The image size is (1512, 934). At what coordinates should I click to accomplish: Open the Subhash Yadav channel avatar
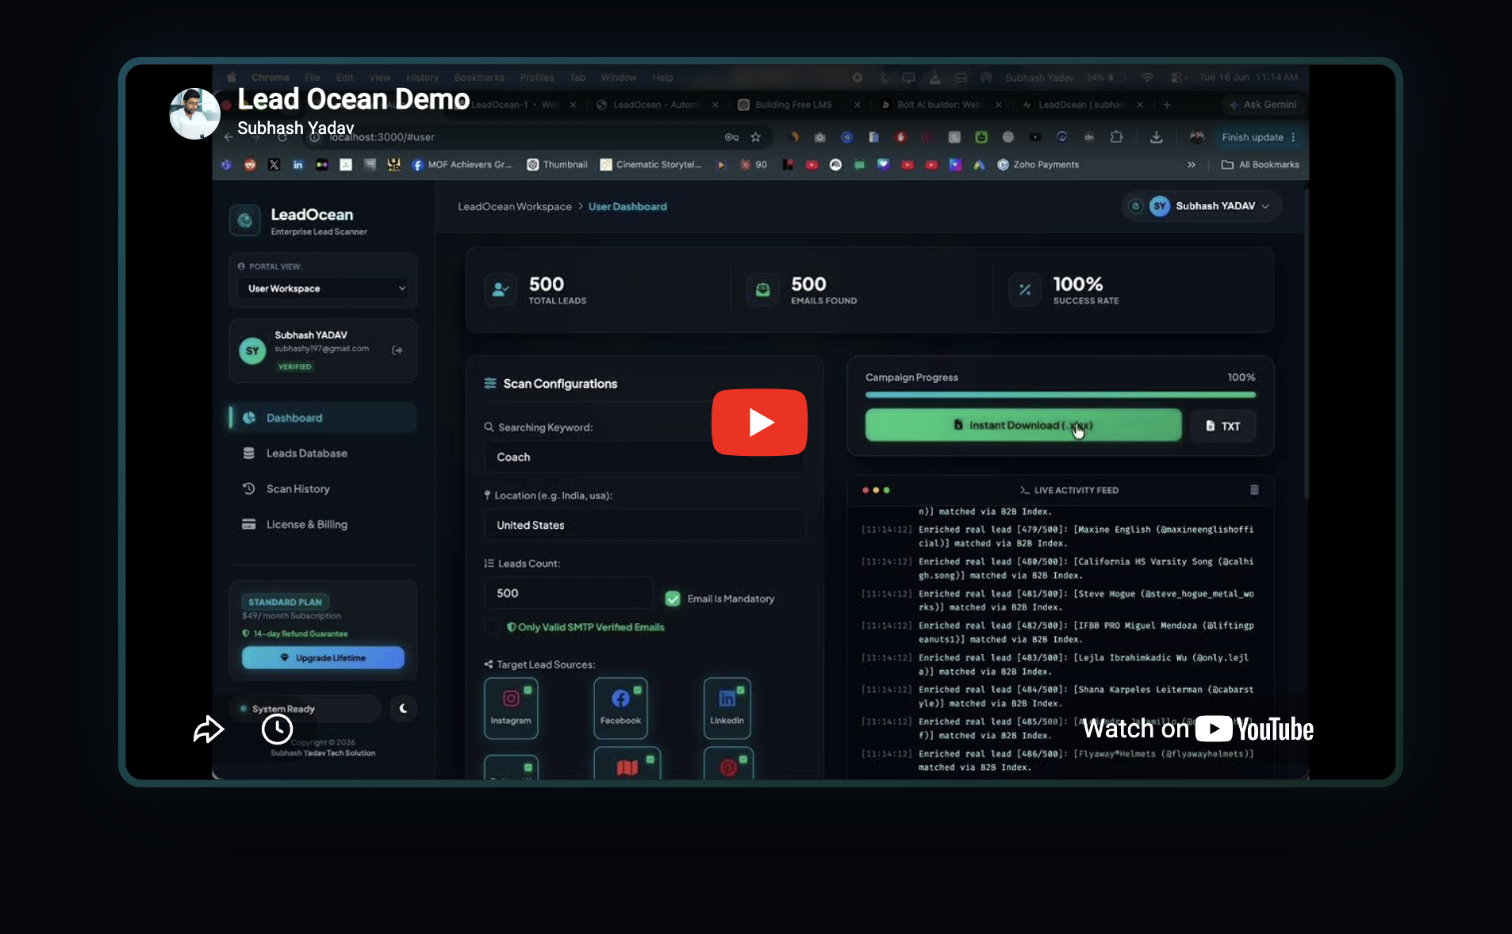194,113
